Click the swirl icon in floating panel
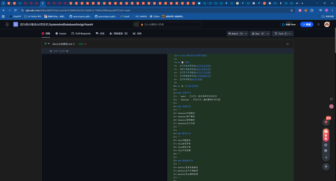The width and height of the screenshot is (336, 181). pos(326,145)
